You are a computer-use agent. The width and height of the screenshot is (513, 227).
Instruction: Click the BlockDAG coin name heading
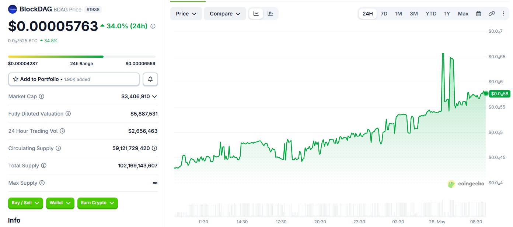[36, 9]
